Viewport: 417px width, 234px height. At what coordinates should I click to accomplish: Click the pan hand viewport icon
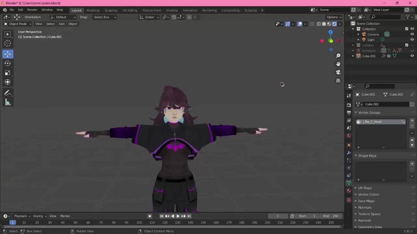point(338,64)
